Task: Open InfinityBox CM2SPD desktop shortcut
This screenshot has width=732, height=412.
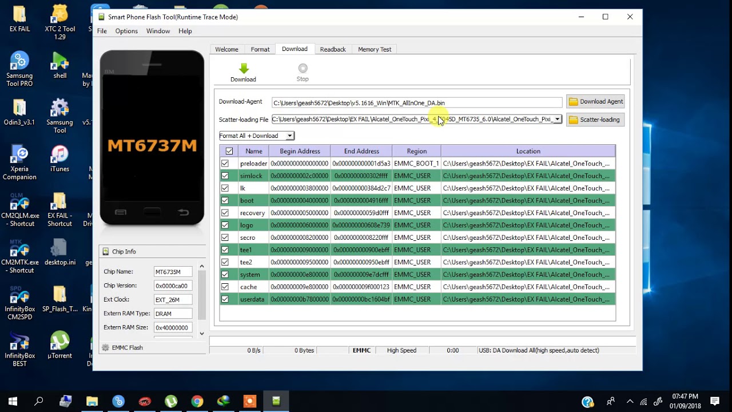Action: click(x=19, y=303)
